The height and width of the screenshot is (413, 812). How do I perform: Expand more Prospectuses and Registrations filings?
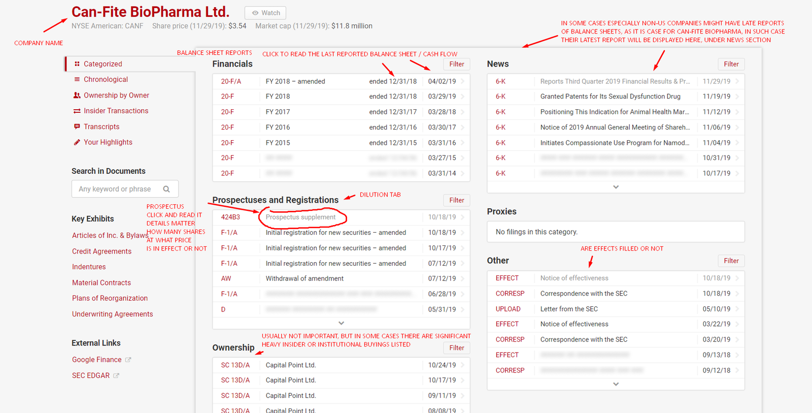point(341,323)
